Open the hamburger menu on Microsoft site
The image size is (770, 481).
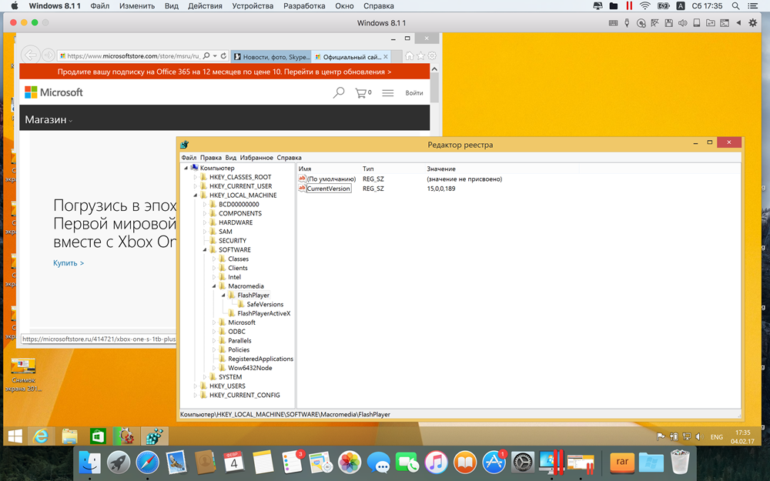coord(388,92)
